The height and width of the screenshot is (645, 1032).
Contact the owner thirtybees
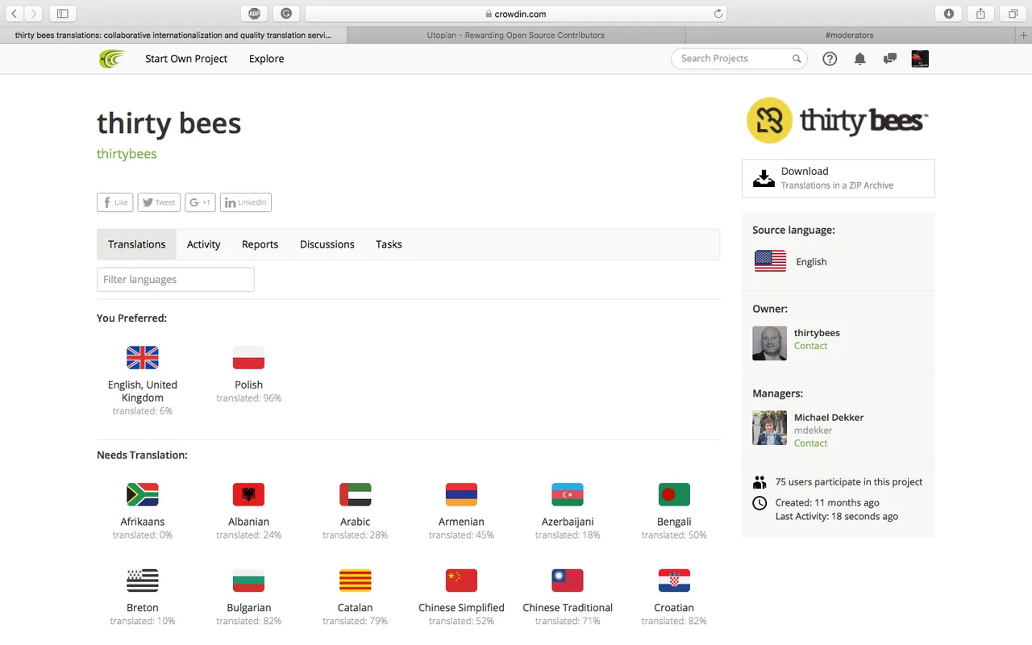[810, 346]
